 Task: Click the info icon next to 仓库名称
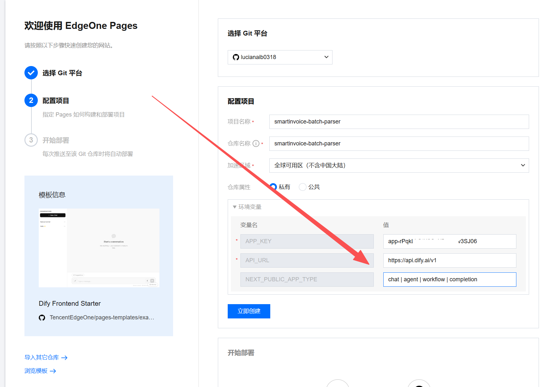(x=256, y=143)
